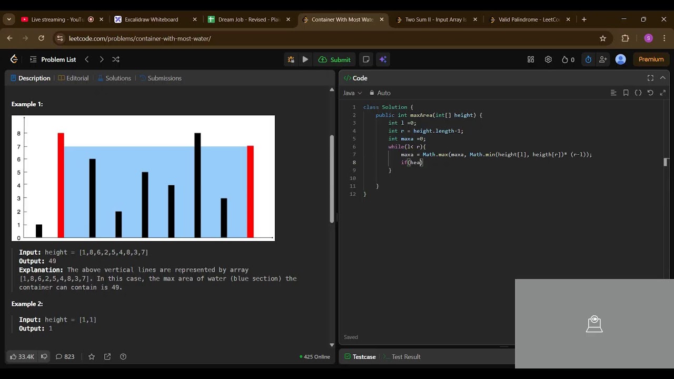Click the streak flame counter
The image size is (674, 379).
(x=568, y=59)
